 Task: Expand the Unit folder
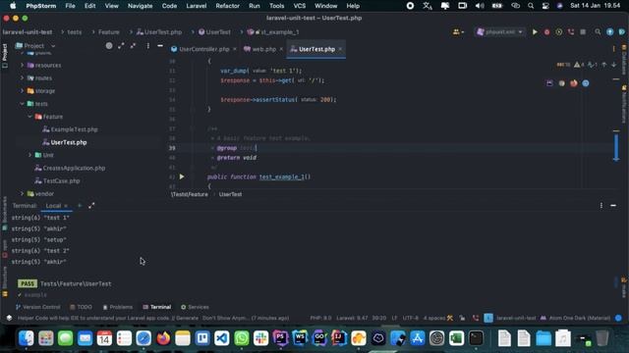(x=30, y=155)
